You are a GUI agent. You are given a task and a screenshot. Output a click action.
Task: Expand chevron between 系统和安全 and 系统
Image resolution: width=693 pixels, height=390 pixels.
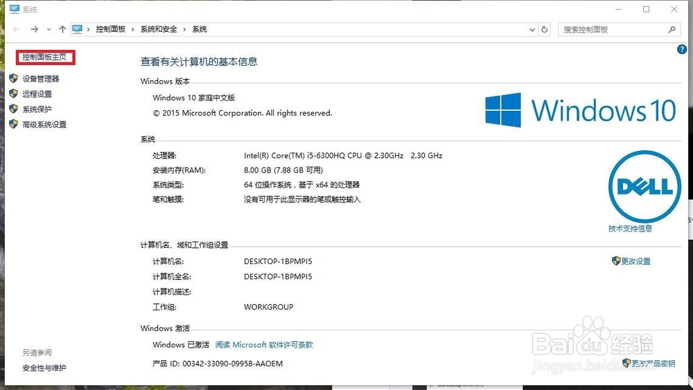tap(184, 30)
